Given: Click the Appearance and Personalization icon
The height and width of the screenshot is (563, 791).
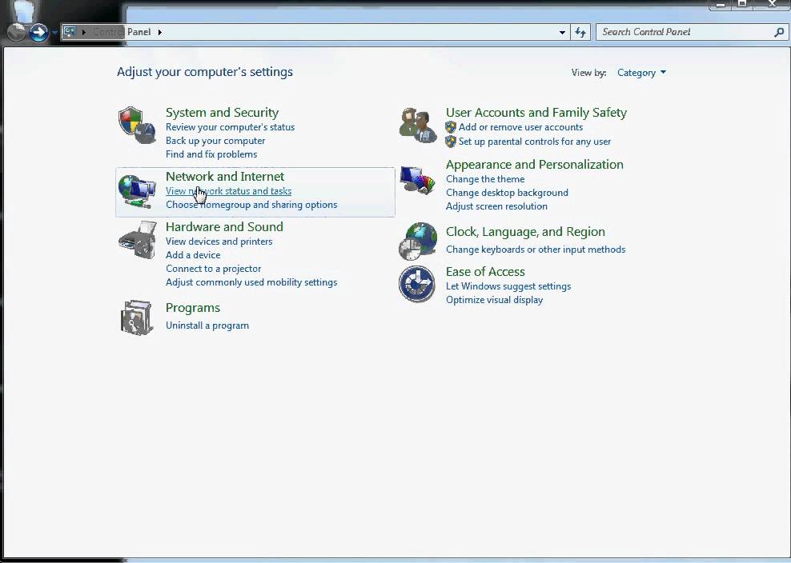Looking at the screenshot, I should [417, 181].
